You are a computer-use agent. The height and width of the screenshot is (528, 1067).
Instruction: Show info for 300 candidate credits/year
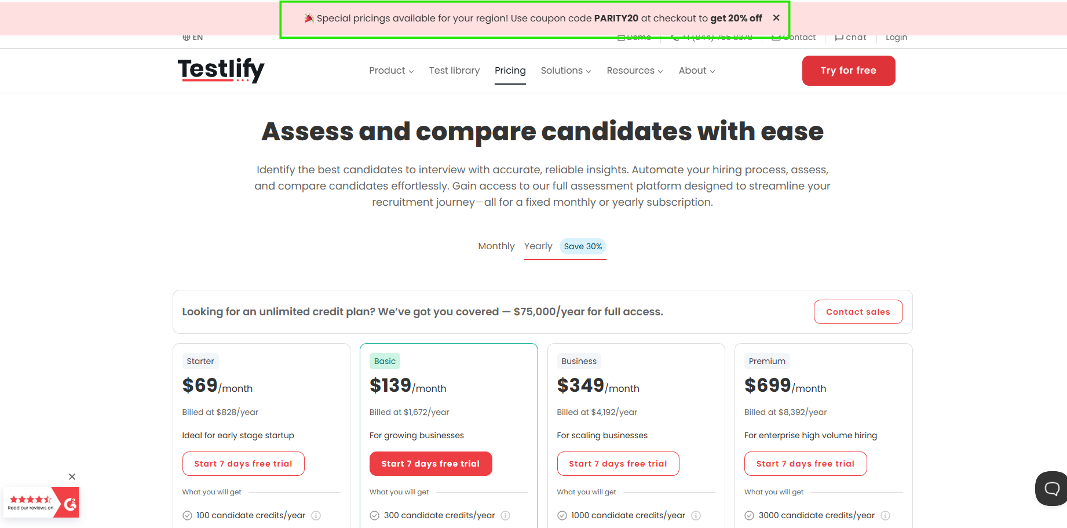pyautogui.click(x=506, y=515)
